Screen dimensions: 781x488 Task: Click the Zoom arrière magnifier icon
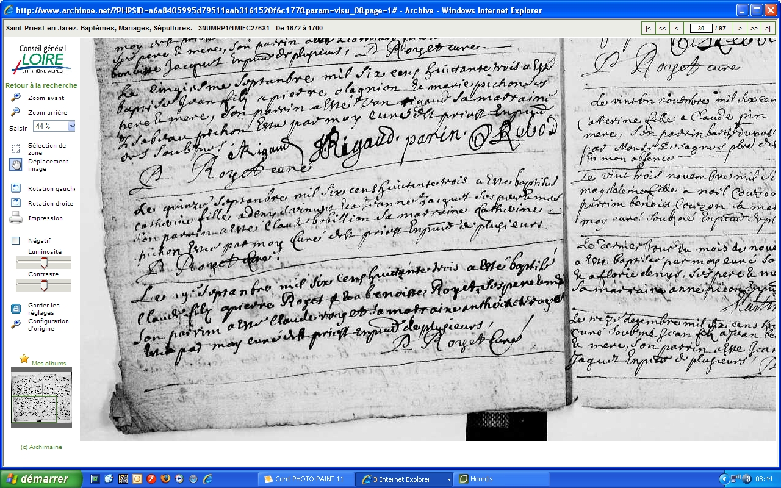[x=16, y=112]
